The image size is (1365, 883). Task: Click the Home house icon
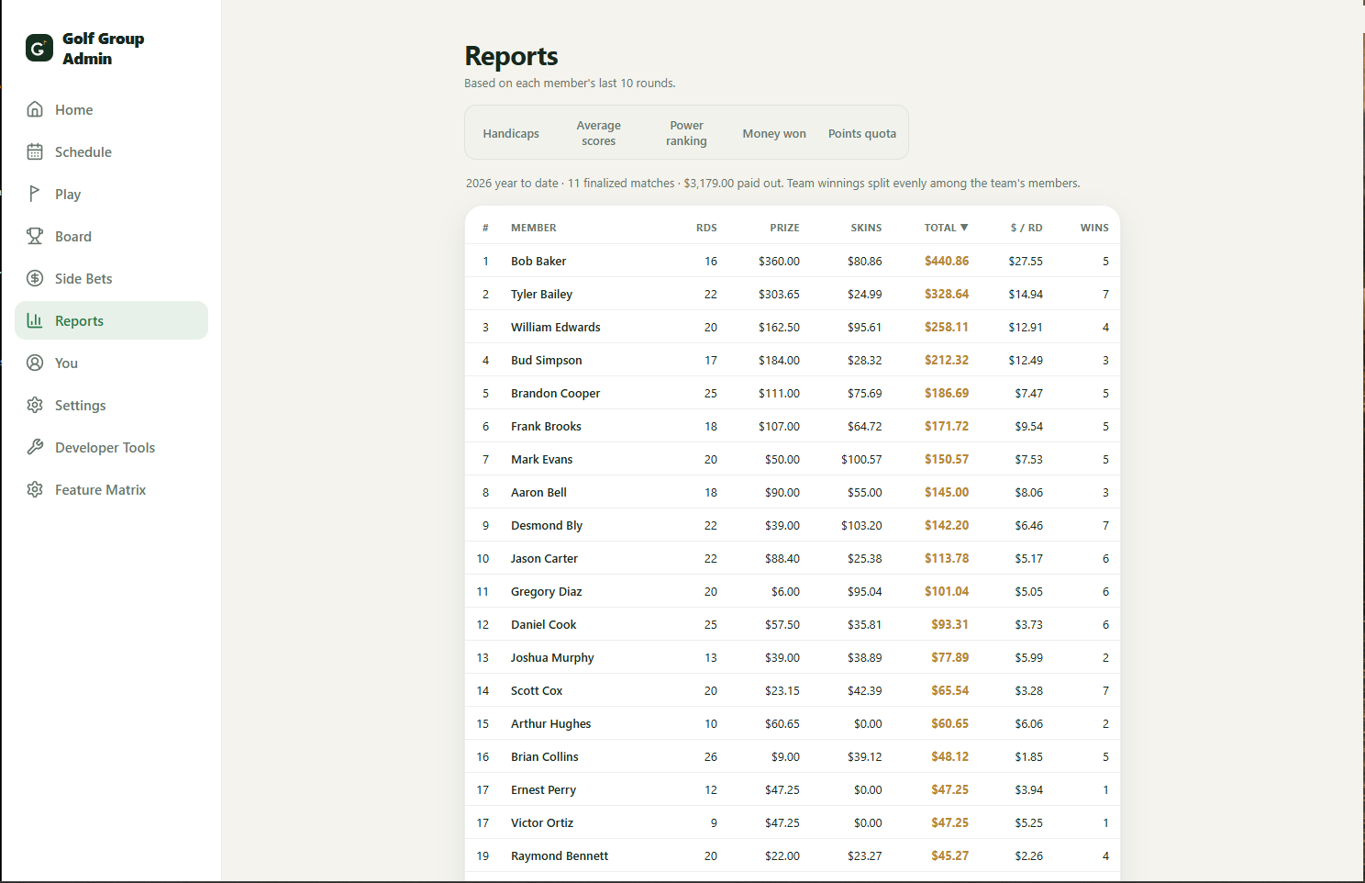(35, 109)
